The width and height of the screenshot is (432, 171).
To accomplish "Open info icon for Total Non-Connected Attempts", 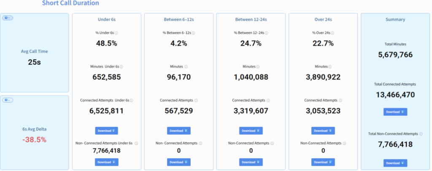I will 421,134.
